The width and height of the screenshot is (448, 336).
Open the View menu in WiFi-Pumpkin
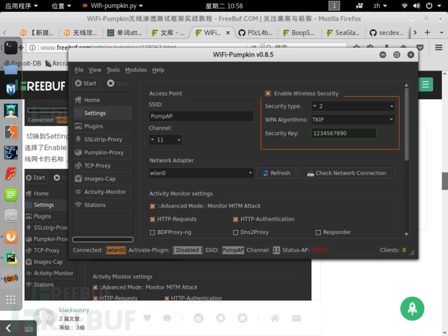pyautogui.click(x=95, y=70)
